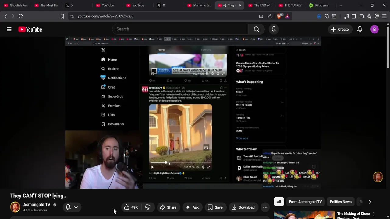Click the main video player area
The width and height of the screenshot is (390, 219).
[193, 113]
